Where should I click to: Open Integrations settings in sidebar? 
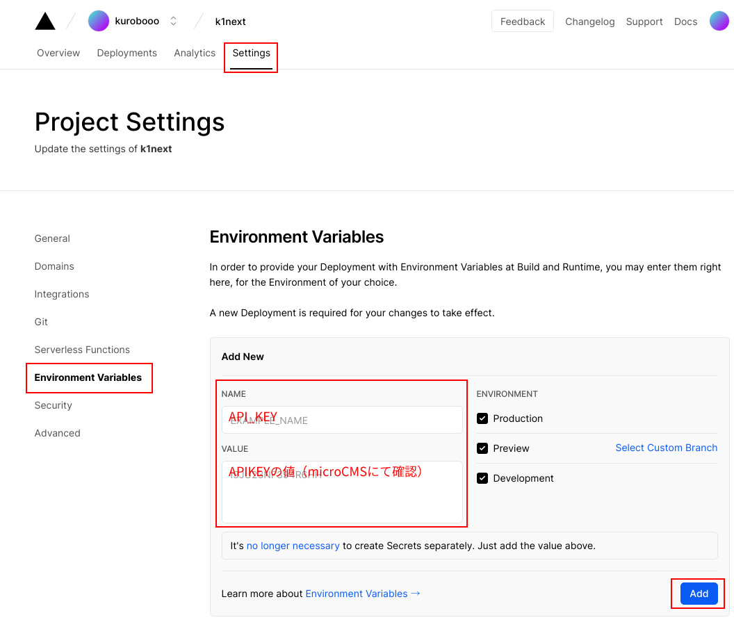(x=62, y=294)
